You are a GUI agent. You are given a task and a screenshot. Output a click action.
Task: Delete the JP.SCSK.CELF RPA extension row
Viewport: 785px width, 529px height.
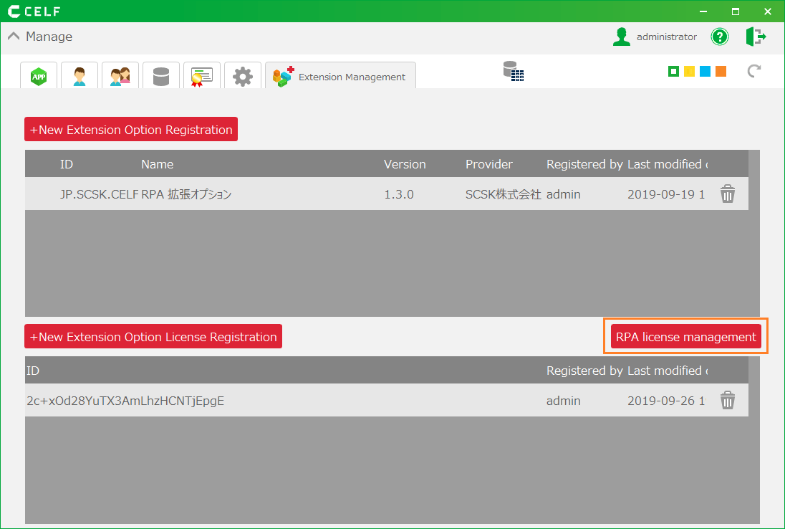point(728,194)
